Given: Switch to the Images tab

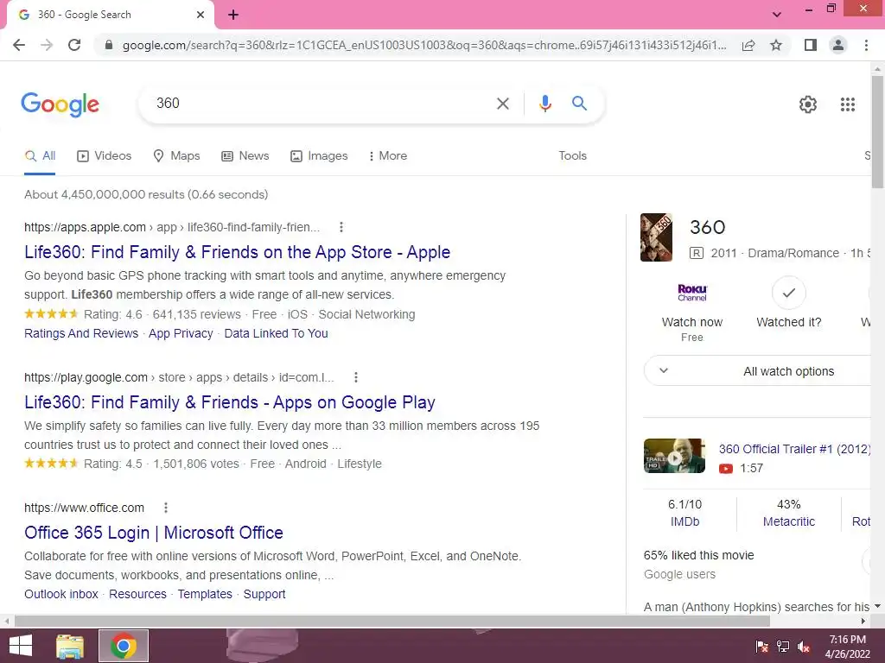Looking at the screenshot, I should pos(320,156).
